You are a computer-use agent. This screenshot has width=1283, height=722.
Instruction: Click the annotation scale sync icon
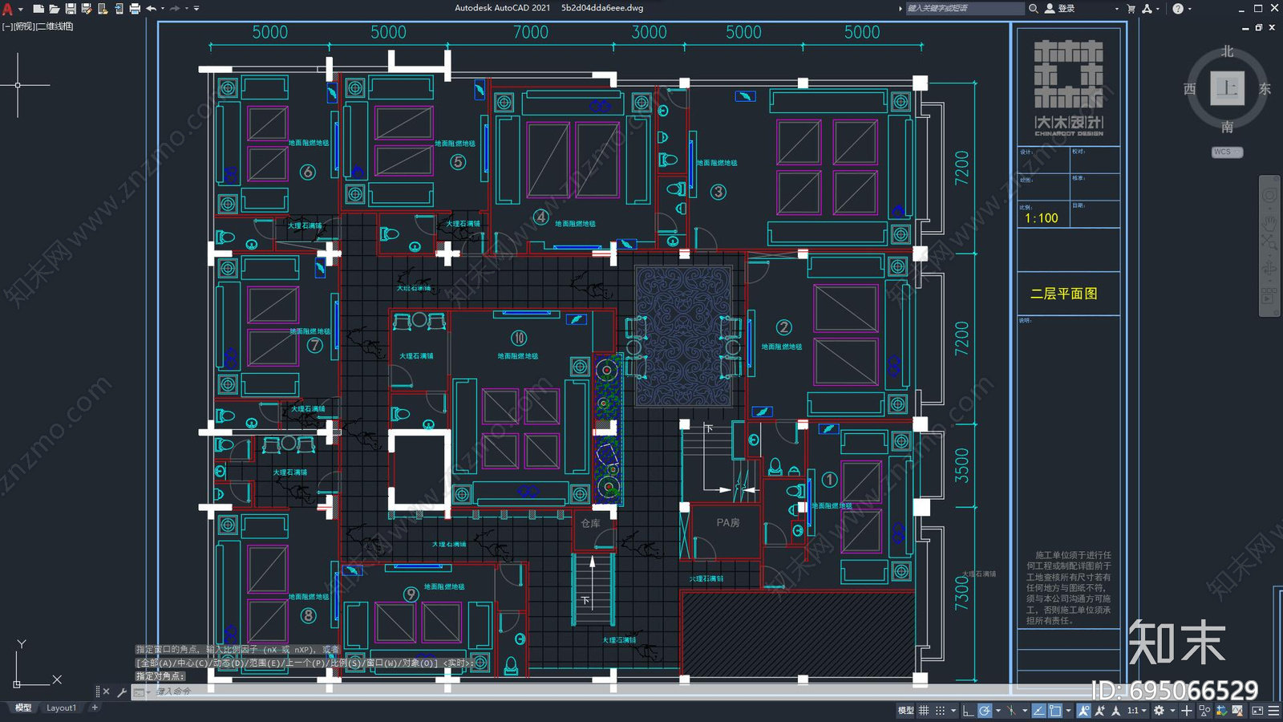point(1115,711)
